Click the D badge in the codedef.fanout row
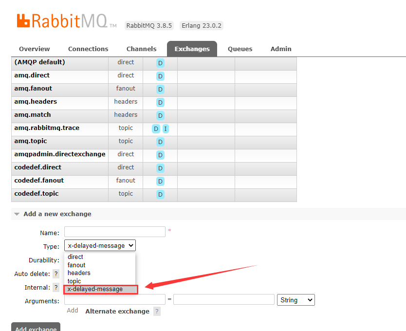The image size is (406, 331). click(x=160, y=181)
